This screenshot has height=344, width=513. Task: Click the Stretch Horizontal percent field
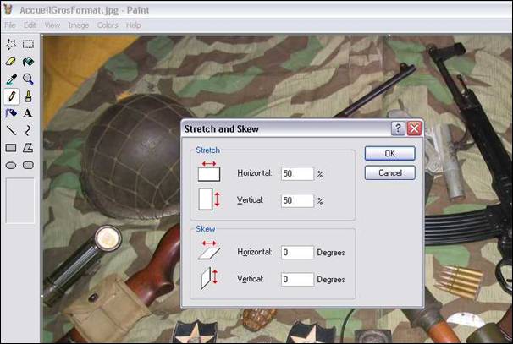pyautogui.click(x=297, y=173)
